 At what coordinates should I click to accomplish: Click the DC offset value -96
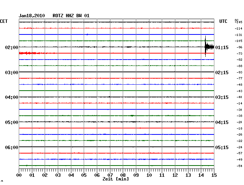[x=239, y=47]
